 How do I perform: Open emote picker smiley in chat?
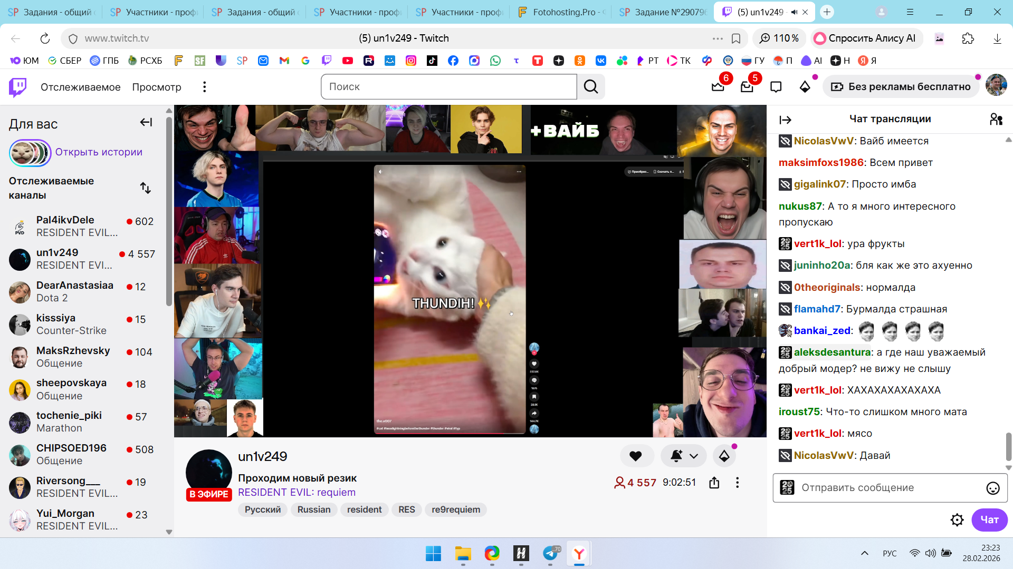992,488
